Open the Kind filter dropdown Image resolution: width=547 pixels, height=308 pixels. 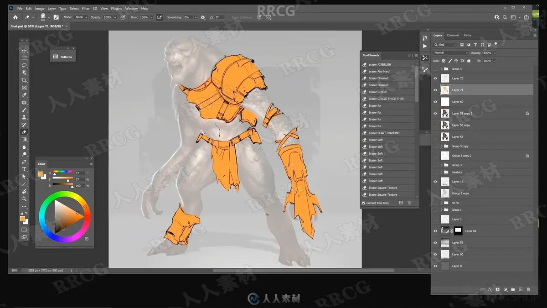pos(445,45)
